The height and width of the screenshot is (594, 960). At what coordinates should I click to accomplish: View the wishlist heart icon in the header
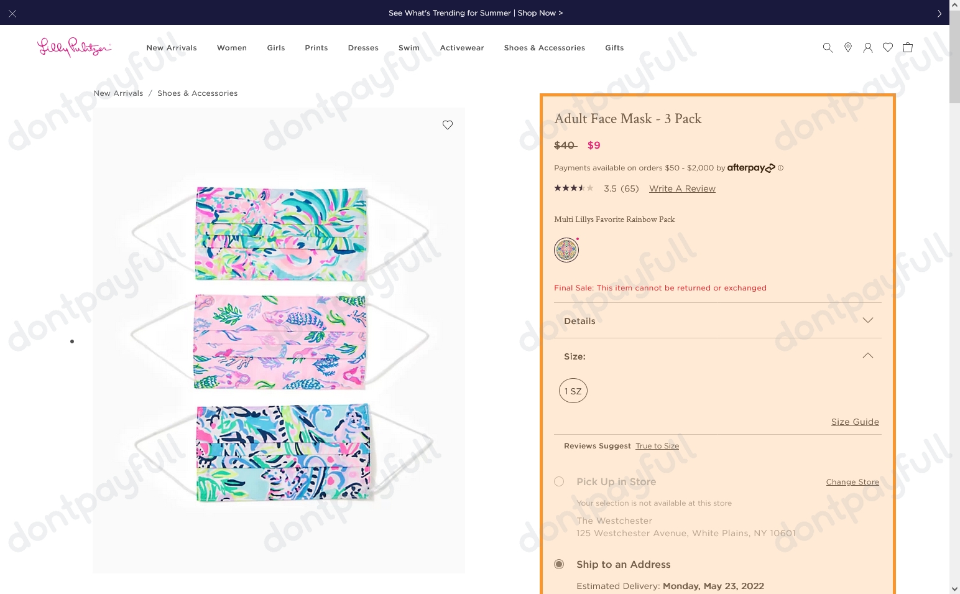pos(887,47)
